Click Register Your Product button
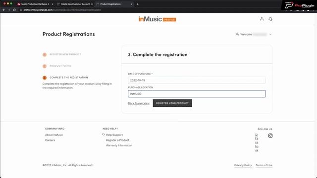The image size is (317, 178). tap(172, 103)
